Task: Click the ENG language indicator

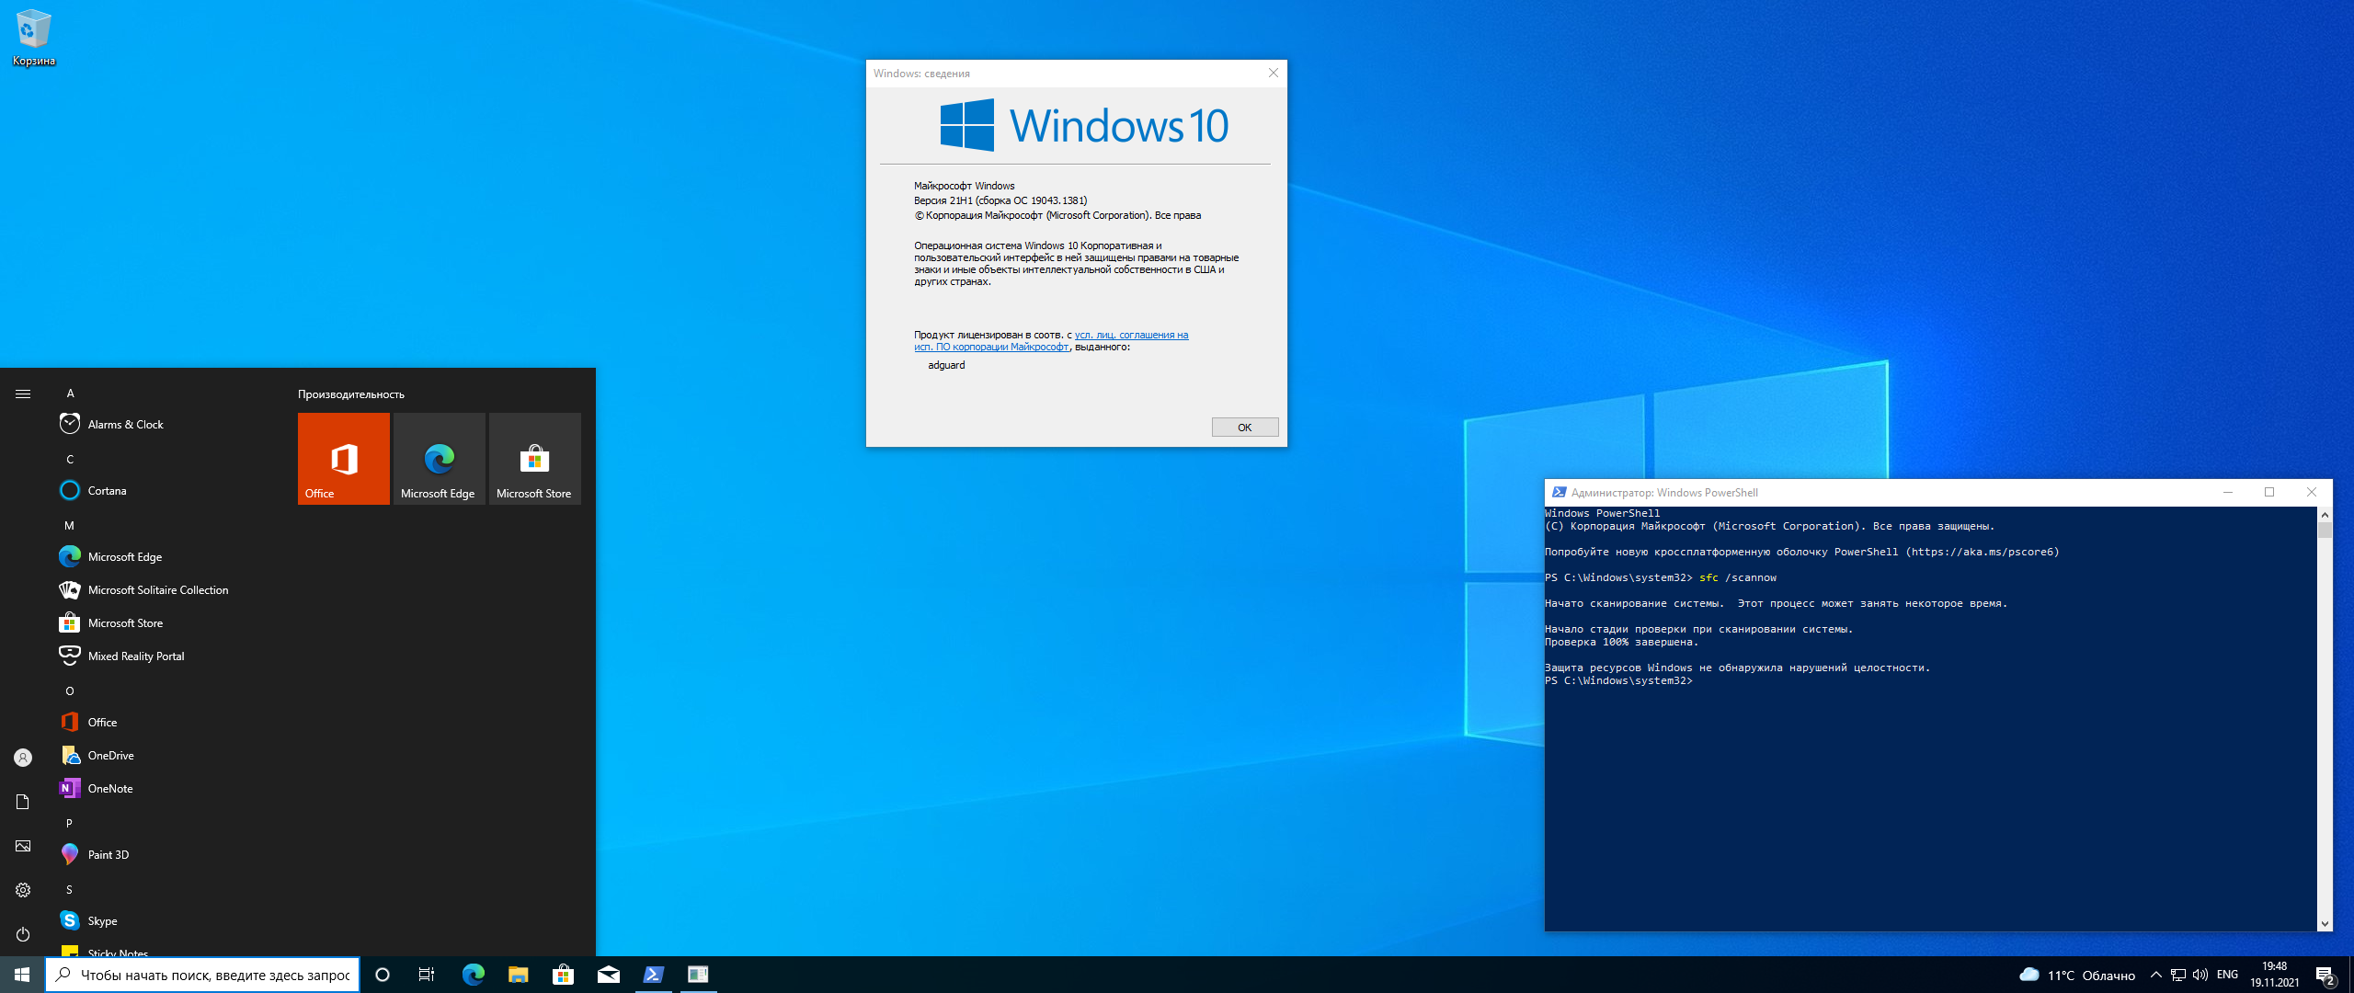Action: coord(2228,975)
